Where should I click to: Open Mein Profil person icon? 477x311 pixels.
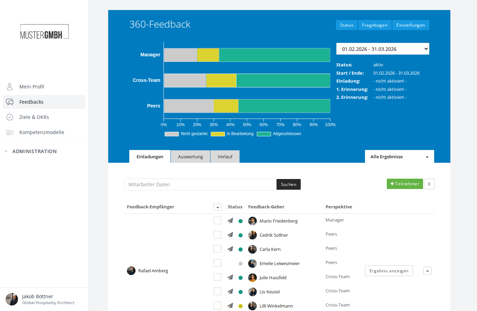[10, 86]
